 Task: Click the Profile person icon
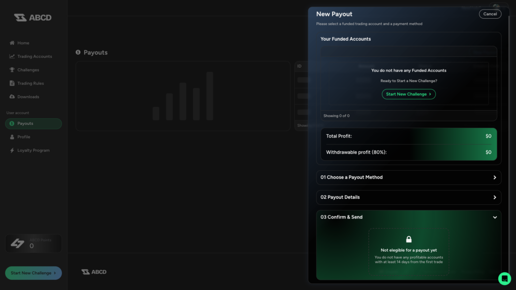click(x=12, y=137)
